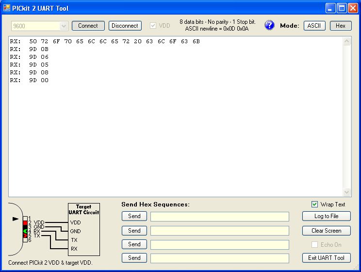Click the 'Send Hex Sequences:' label
Image resolution: width=361 pixels, height=272 pixels.
(x=156, y=204)
